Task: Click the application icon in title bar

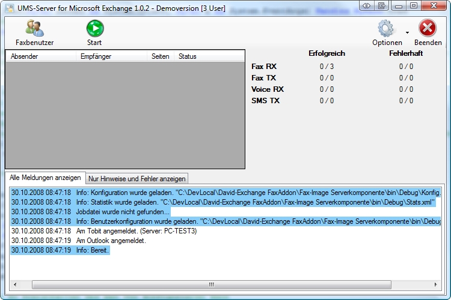Action: (x=10, y=8)
